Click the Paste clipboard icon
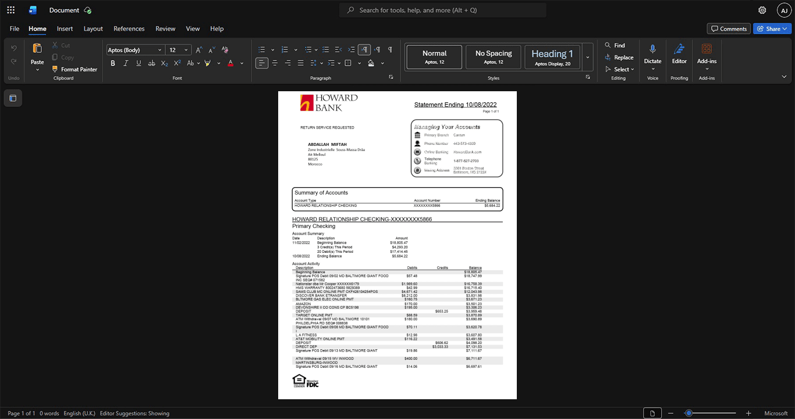 (37, 49)
